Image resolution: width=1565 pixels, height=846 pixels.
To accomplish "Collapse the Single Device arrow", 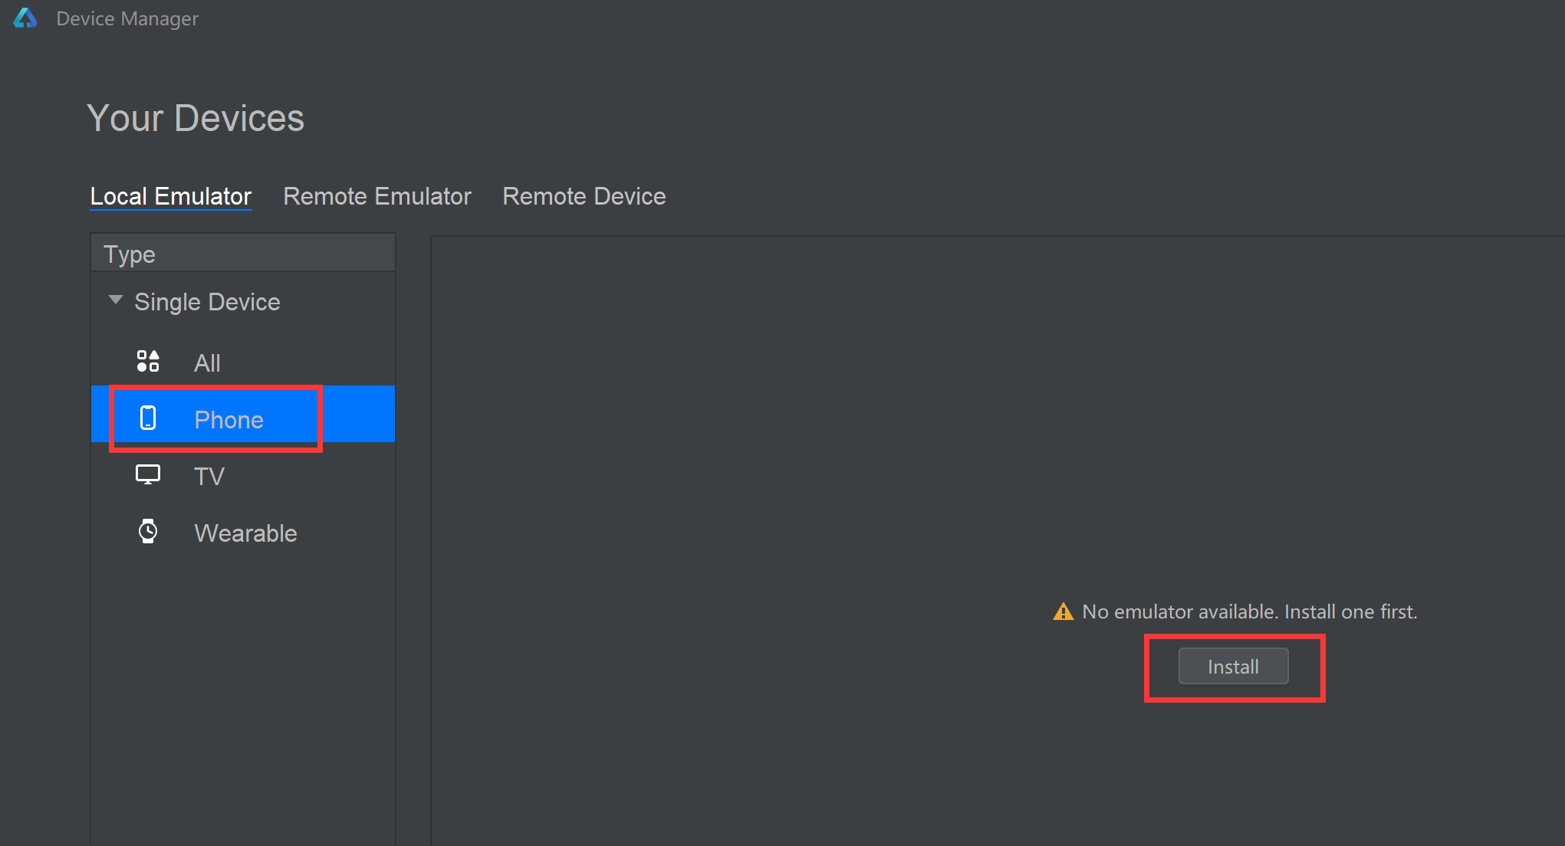I will [x=116, y=300].
